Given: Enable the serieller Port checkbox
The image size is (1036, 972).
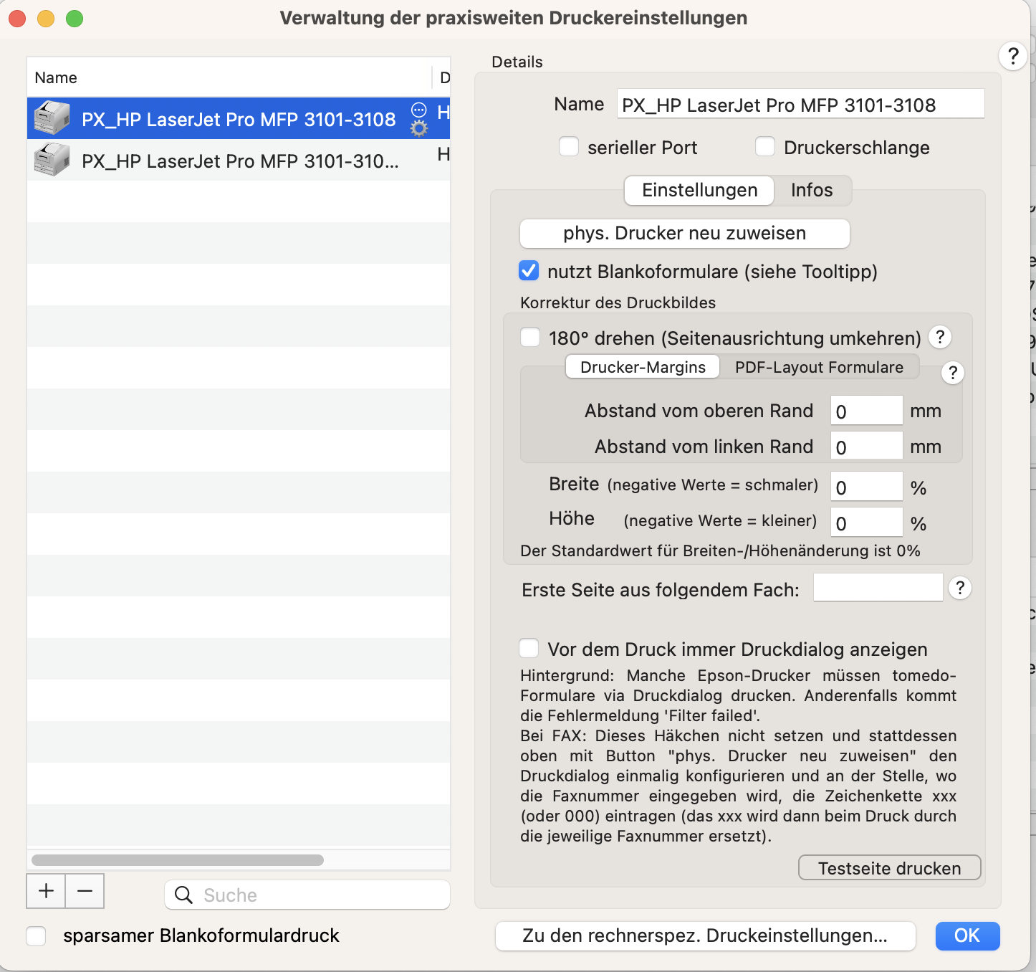Looking at the screenshot, I should 569,147.
